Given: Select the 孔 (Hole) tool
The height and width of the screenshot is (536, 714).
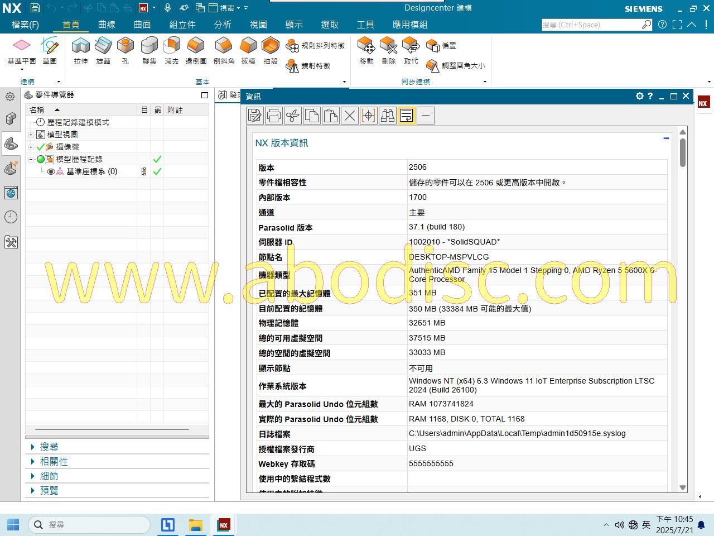Looking at the screenshot, I should tap(126, 51).
